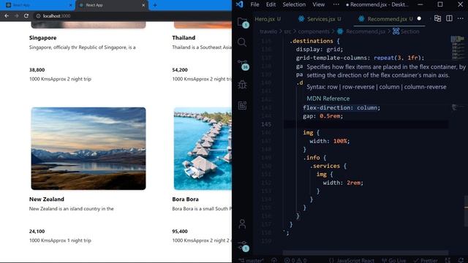
Task: Click the open changes editor icon
Action: (437, 18)
